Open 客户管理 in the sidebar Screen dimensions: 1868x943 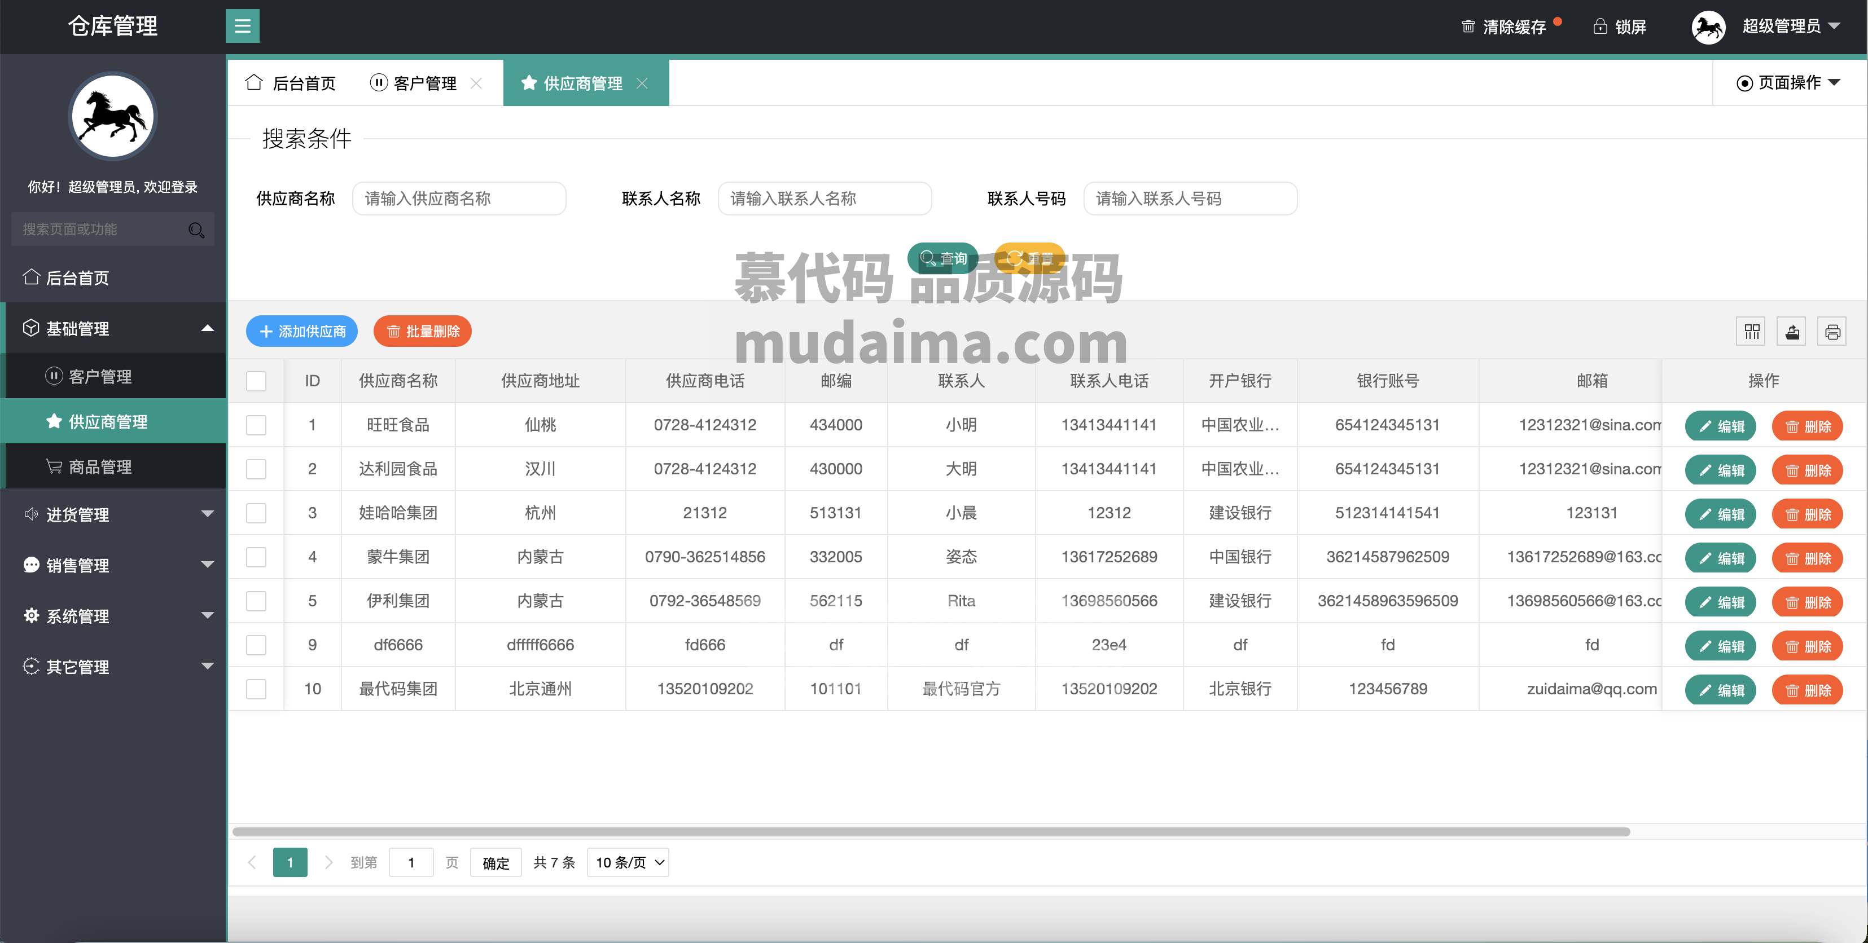point(113,376)
